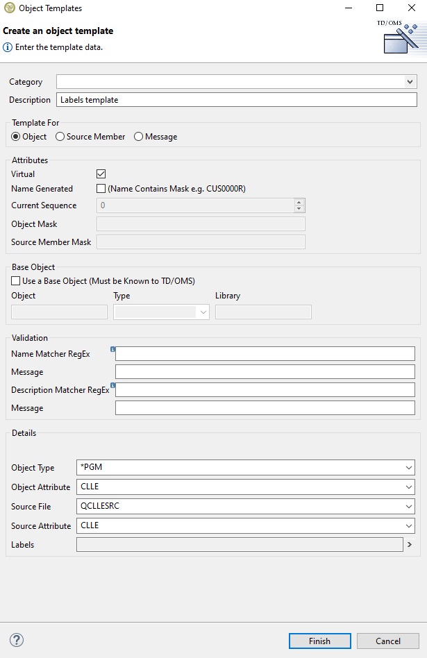This screenshot has height=658, width=427.
Task: Select the Message radio button
Action: (139, 137)
